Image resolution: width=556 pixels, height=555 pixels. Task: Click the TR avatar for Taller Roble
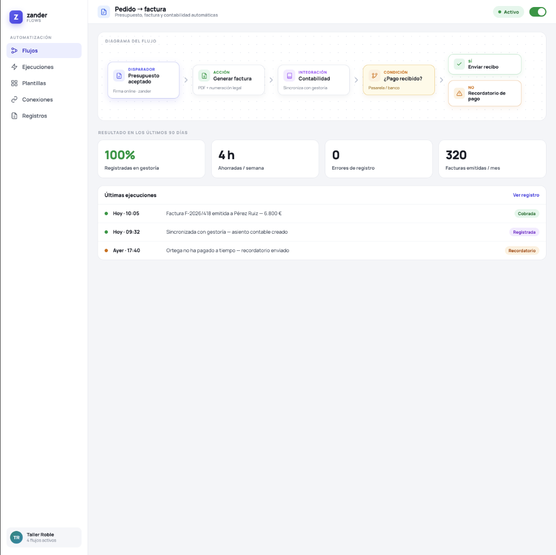pos(17,537)
